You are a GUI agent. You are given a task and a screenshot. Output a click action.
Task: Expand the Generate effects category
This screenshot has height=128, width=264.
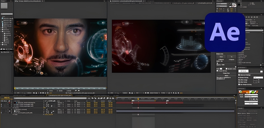click(x=238, y=53)
